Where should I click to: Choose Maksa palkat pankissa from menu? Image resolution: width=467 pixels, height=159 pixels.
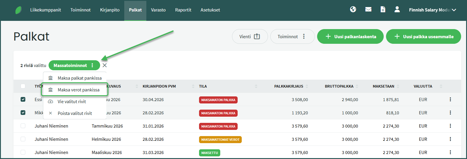coord(80,78)
